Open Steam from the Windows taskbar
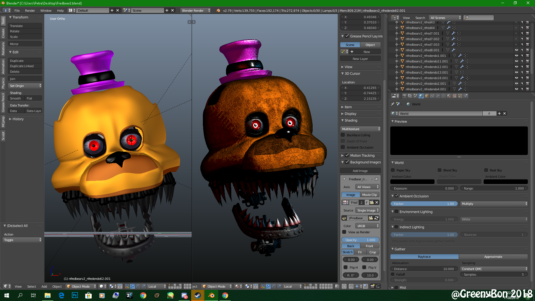The width and height of the screenshot is (535, 301). [198, 295]
